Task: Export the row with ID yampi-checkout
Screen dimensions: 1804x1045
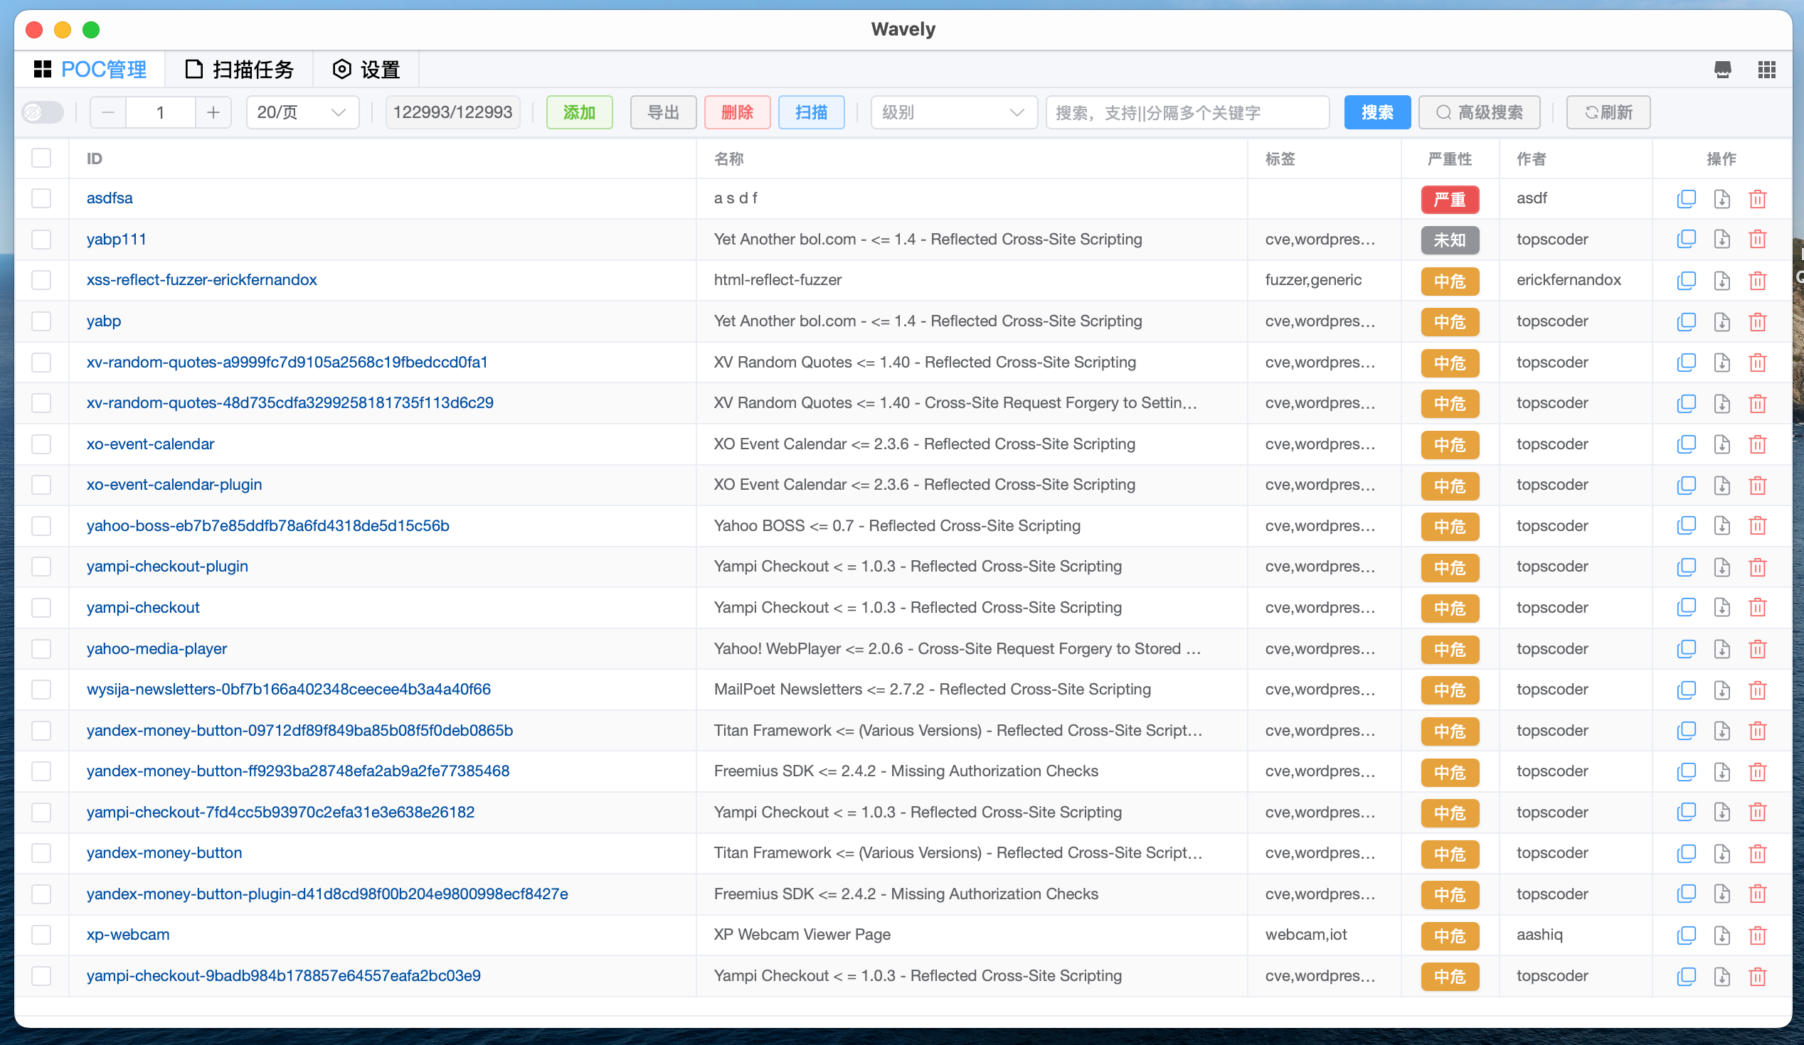Action: 1721,608
